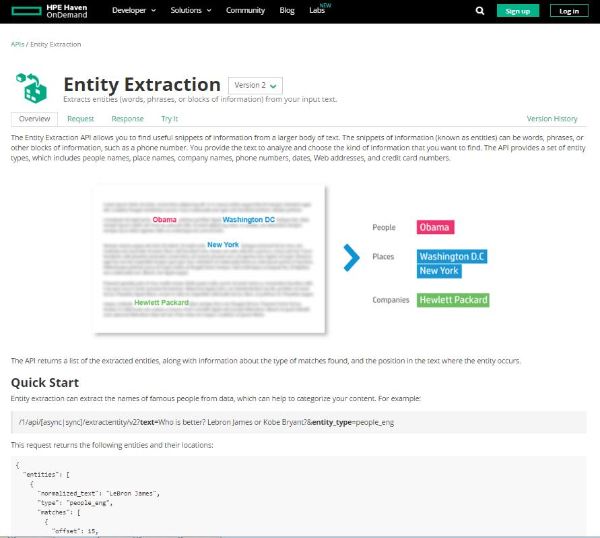The image size is (600, 538).
Task: Open the site search magnifier icon
Action: click(480, 11)
